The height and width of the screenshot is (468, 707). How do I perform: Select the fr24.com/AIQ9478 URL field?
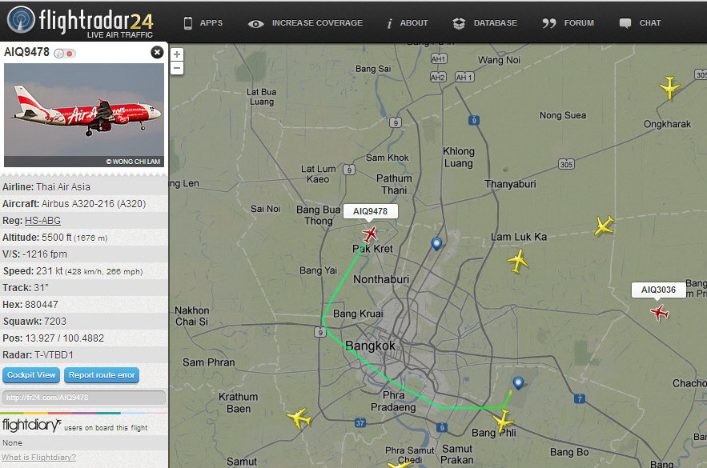click(84, 398)
